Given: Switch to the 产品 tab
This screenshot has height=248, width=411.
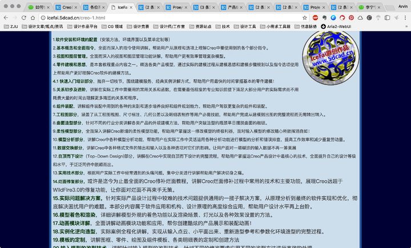Looking at the screenshot, I should click(x=231, y=7).
